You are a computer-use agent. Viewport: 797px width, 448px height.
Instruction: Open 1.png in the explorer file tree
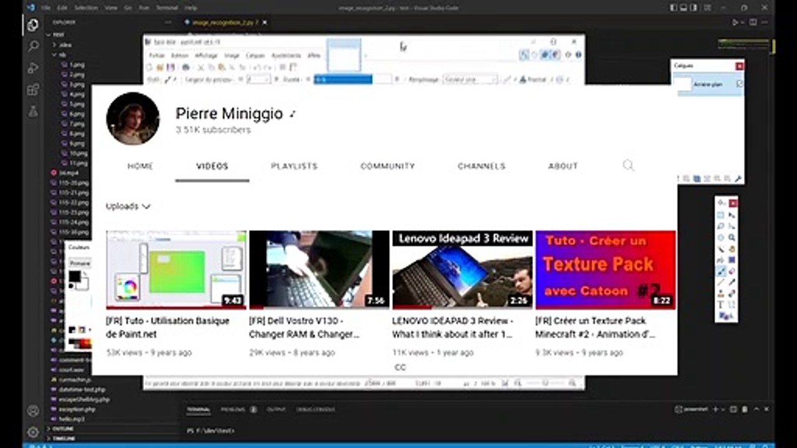pos(77,65)
